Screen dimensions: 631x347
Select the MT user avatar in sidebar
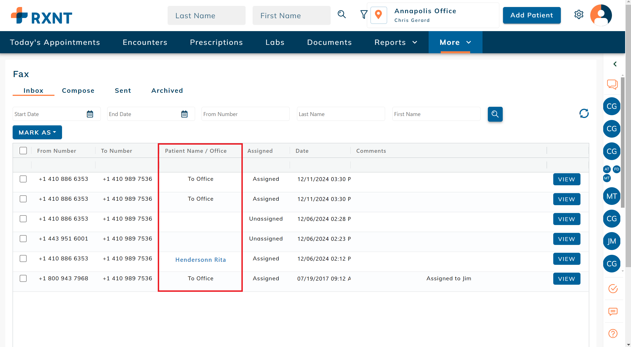(x=612, y=196)
